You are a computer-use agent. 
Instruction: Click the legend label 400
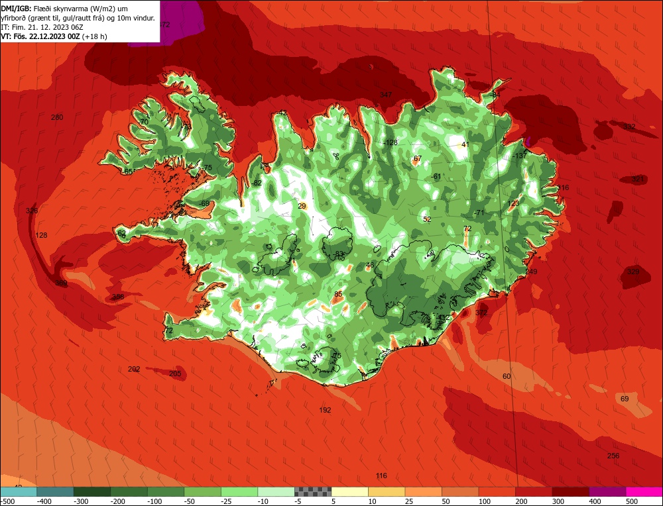tap(595, 501)
